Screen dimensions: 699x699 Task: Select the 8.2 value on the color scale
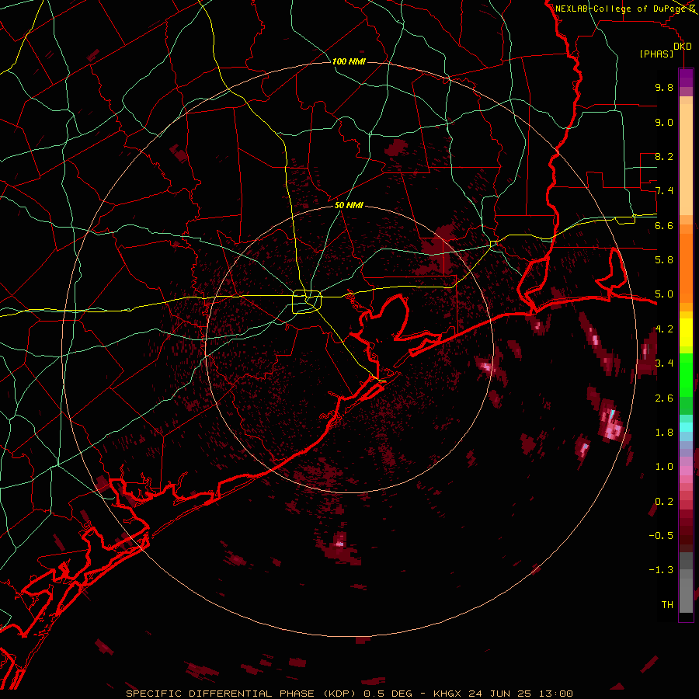tap(664, 156)
